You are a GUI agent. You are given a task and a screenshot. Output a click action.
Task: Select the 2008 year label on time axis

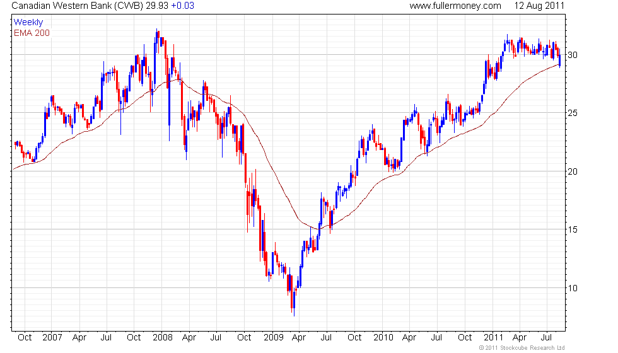coord(163,338)
